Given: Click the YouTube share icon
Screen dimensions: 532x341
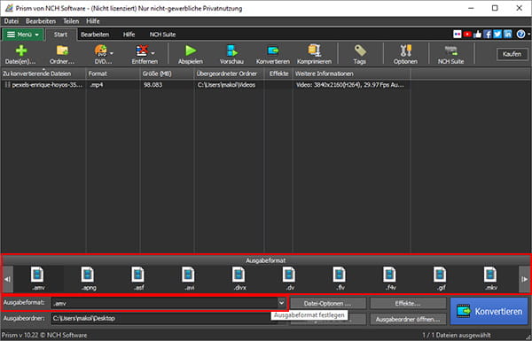Looking at the screenshot, I should point(467,35).
